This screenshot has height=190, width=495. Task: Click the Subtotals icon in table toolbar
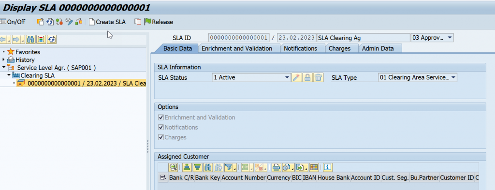click(261, 167)
